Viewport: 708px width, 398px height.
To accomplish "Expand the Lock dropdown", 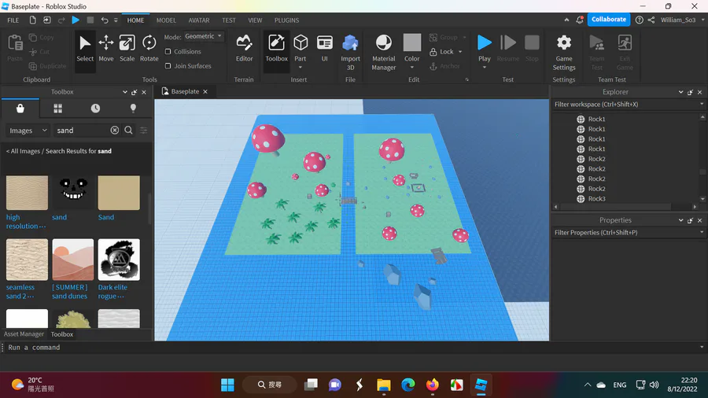I will coord(460,52).
